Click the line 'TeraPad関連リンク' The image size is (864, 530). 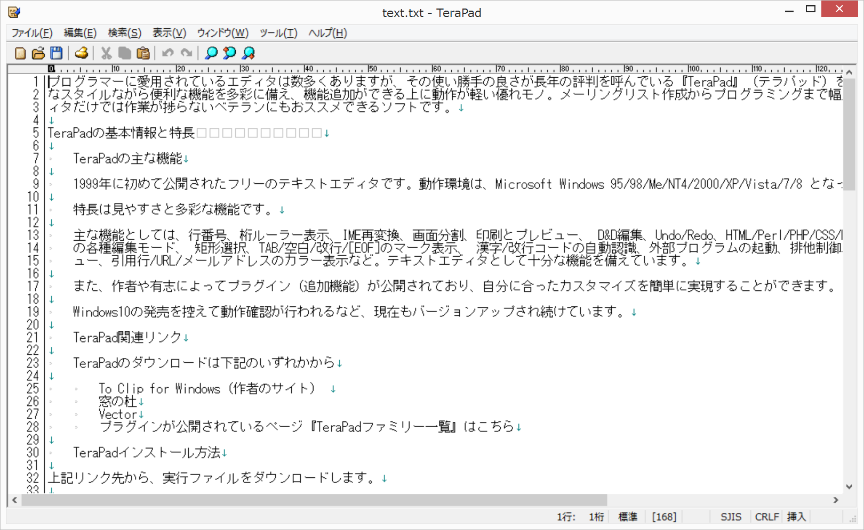pyautogui.click(x=127, y=337)
